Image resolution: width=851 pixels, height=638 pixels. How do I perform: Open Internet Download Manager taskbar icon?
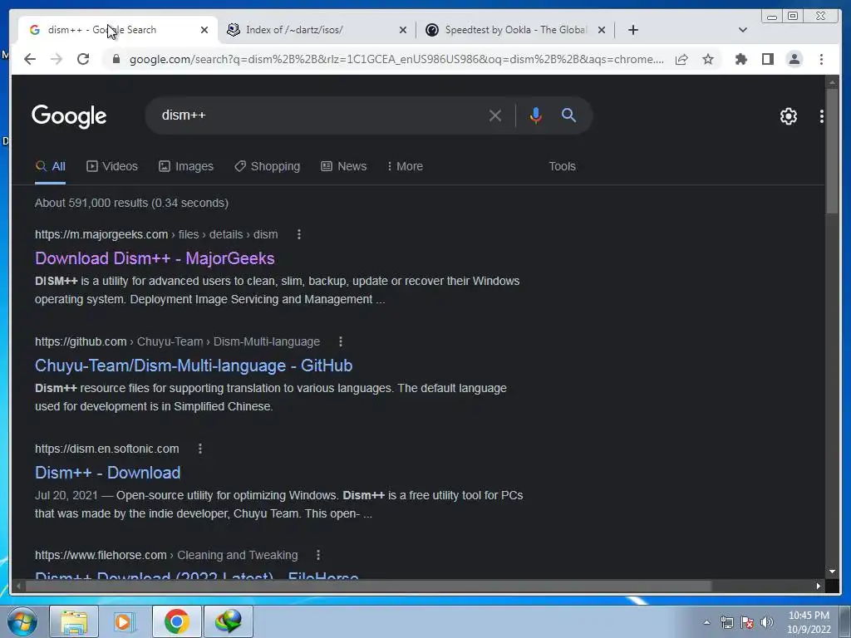(x=228, y=621)
